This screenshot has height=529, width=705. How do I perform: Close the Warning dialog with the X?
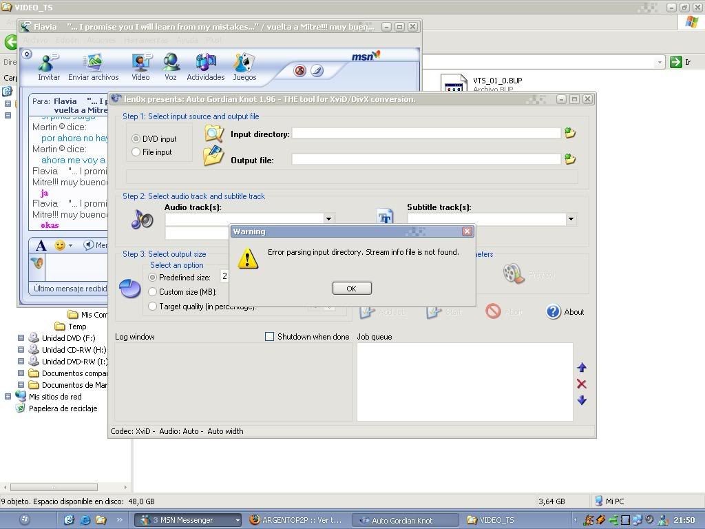pos(467,231)
